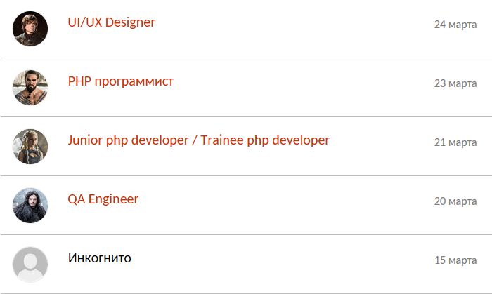
Task: Click the 24 марта date
Action: click(455, 24)
